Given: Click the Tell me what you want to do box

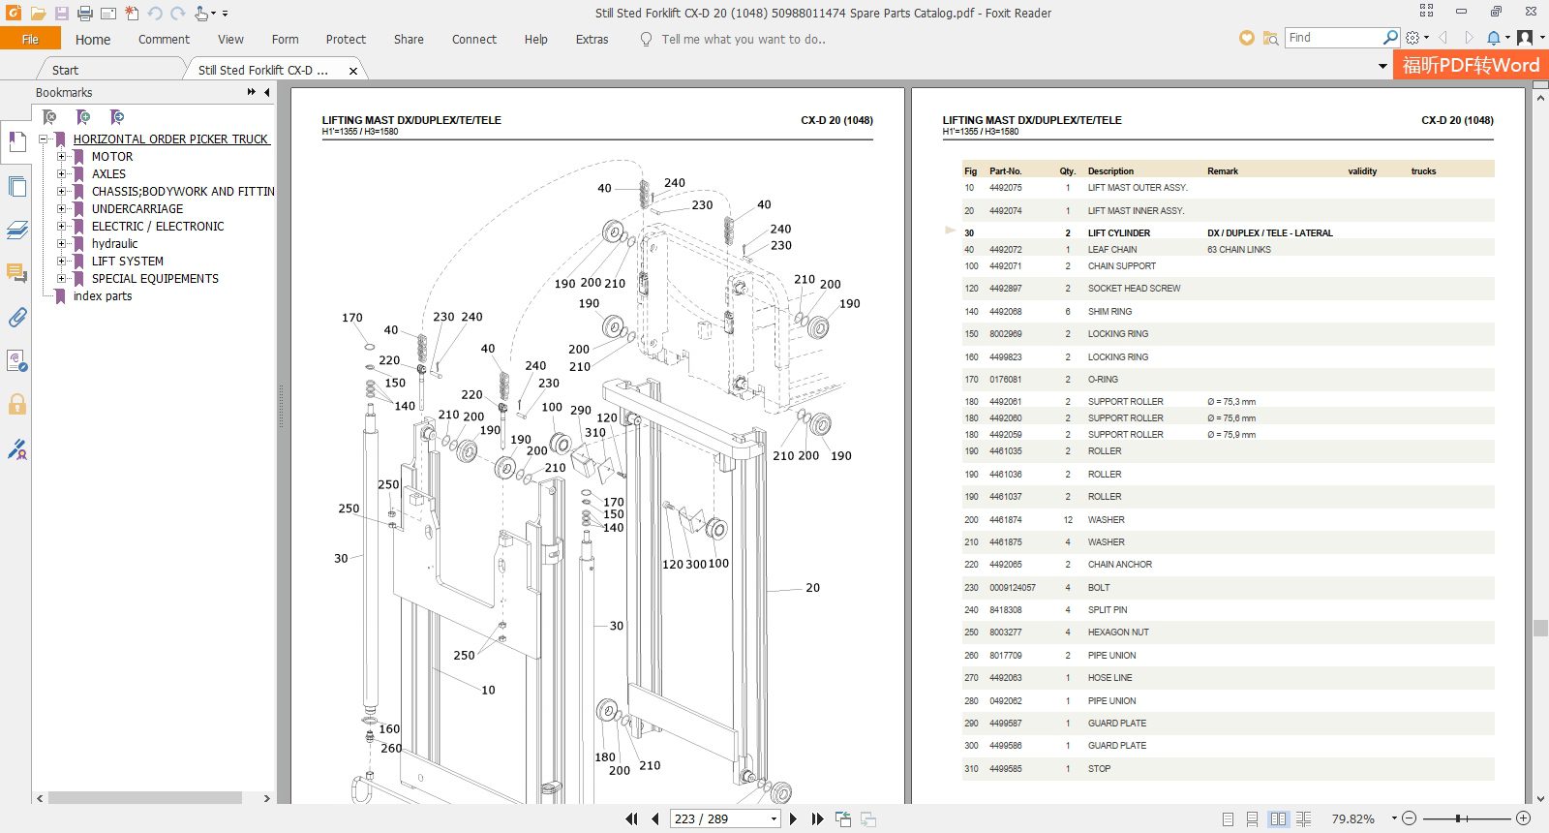Looking at the screenshot, I should [743, 39].
